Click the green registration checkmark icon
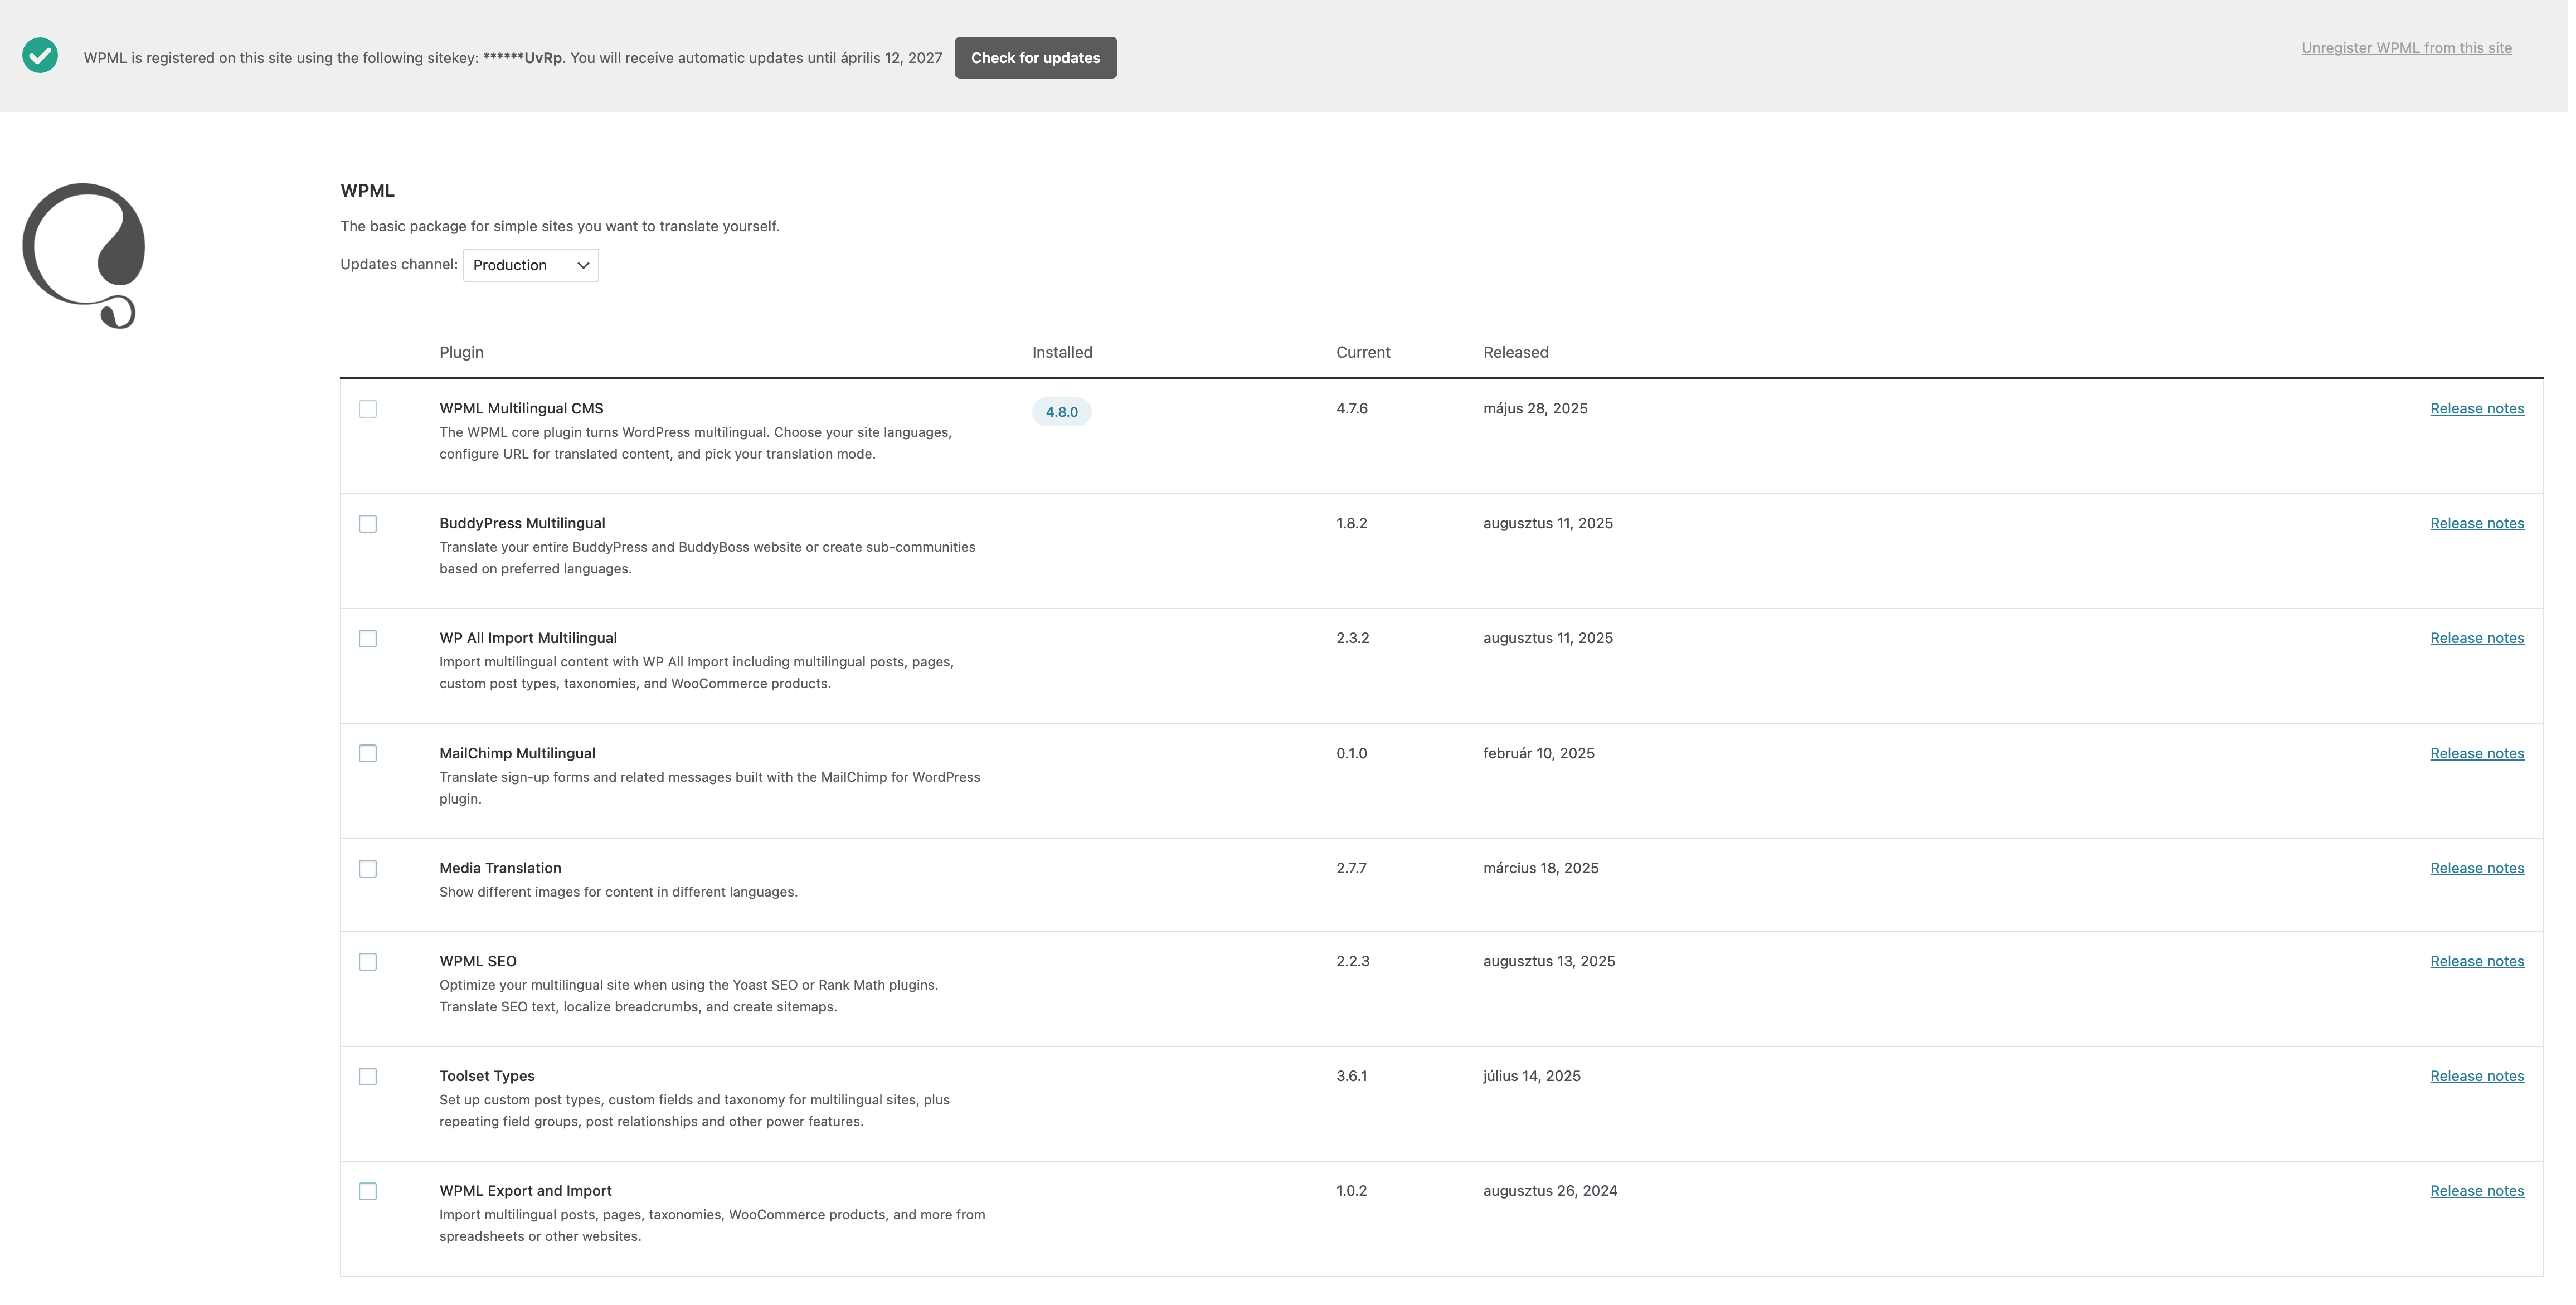The width and height of the screenshot is (2576, 1305). (40, 56)
